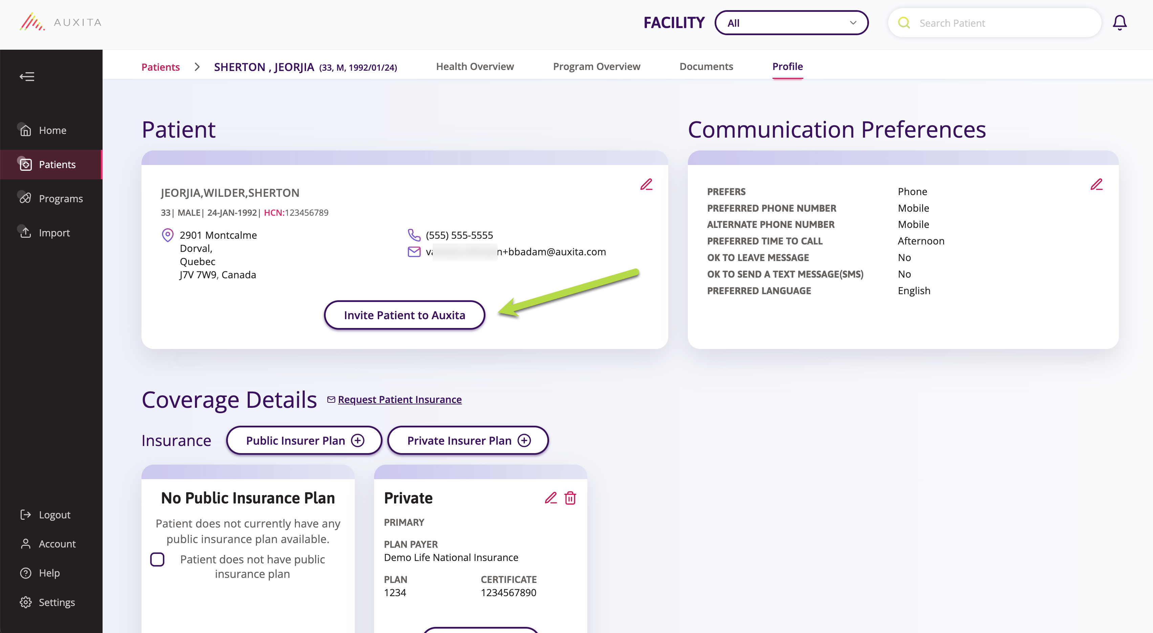Viewport: 1153px width, 633px height.
Task: Open the Account icon in sidebar
Action: (x=25, y=544)
